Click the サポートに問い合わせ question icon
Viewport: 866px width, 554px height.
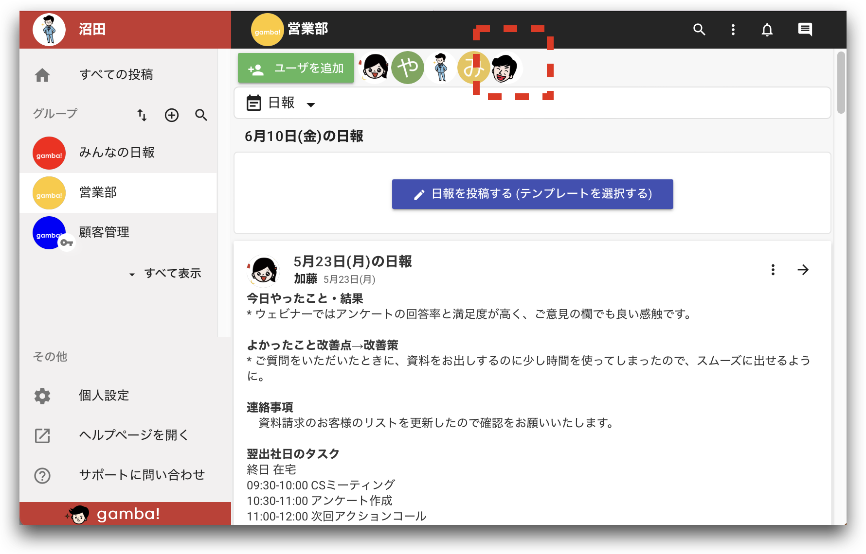(42, 476)
